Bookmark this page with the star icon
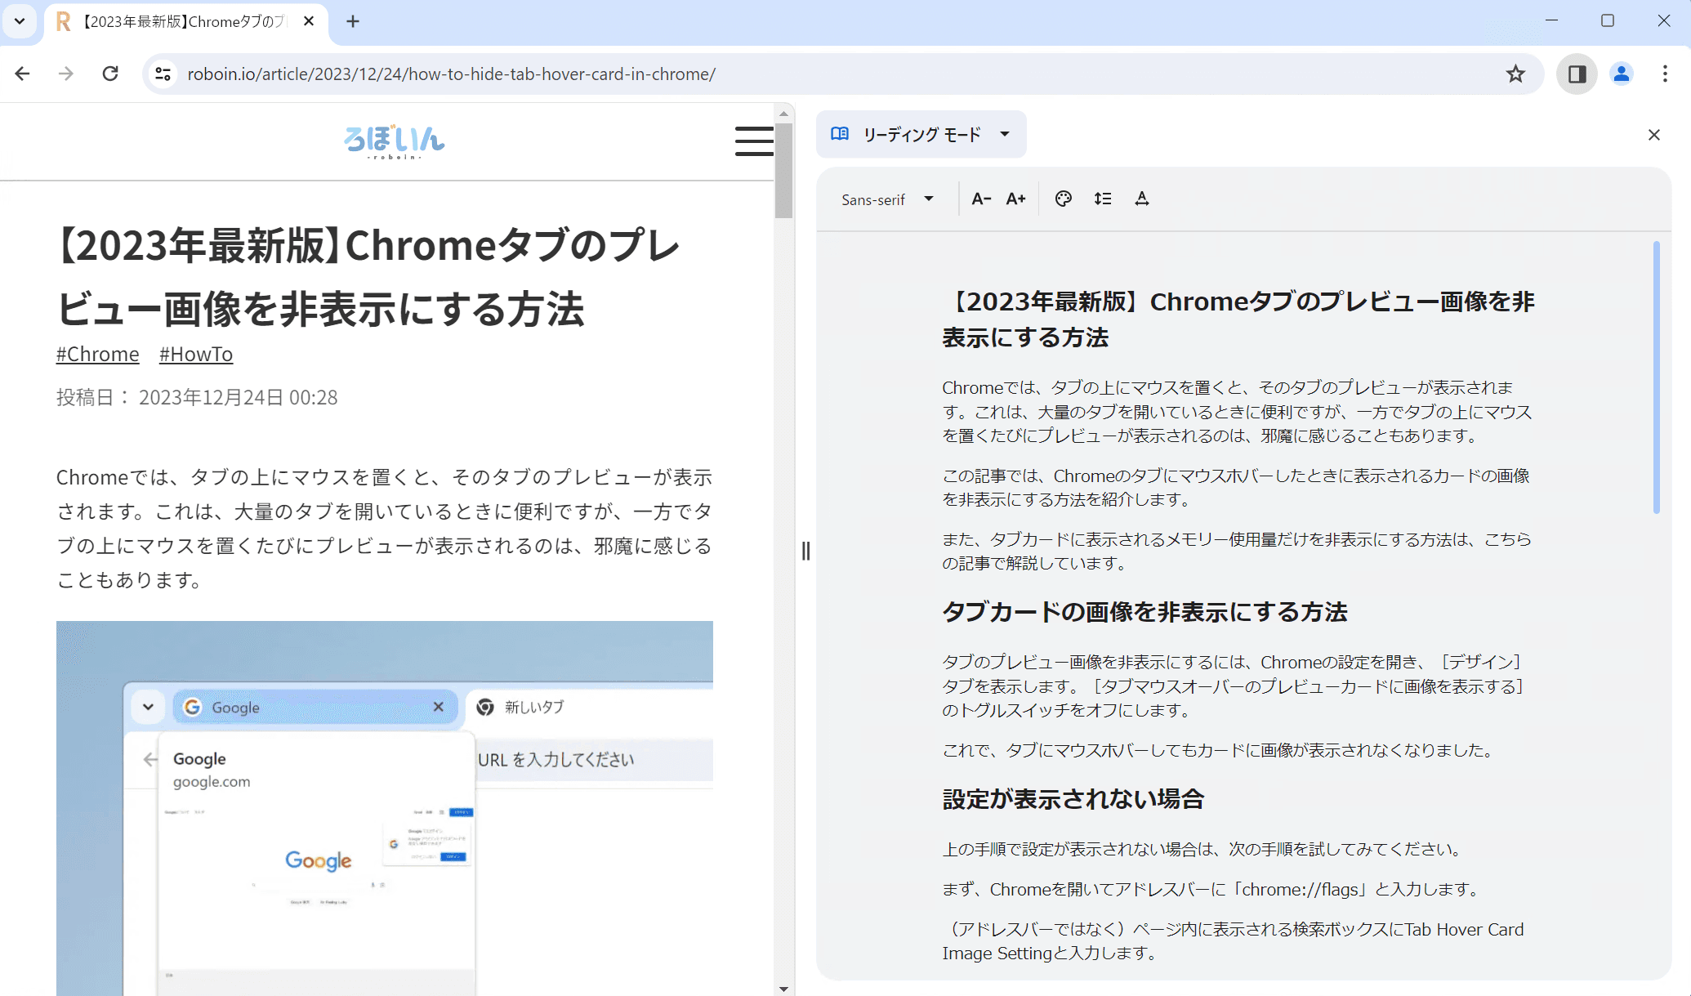The width and height of the screenshot is (1691, 996). point(1515,74)
